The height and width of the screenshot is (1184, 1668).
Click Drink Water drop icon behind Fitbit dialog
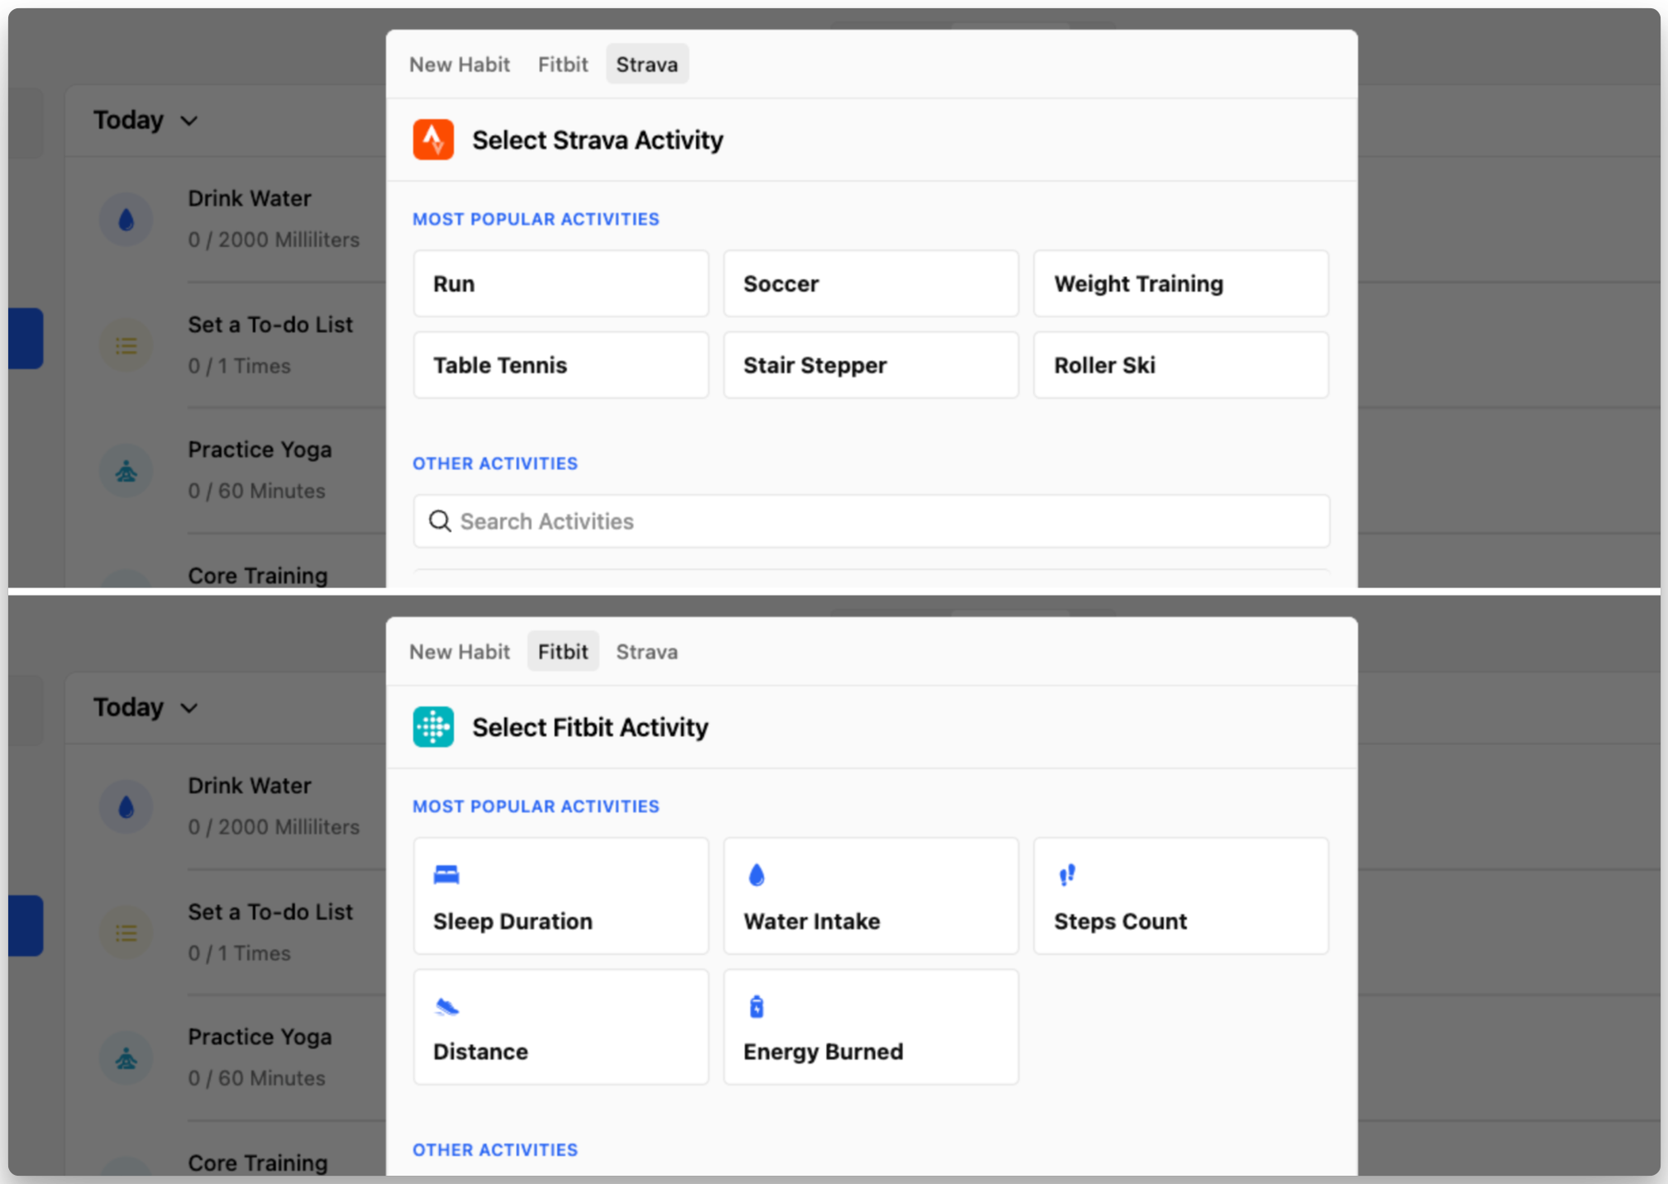[126, 807]
